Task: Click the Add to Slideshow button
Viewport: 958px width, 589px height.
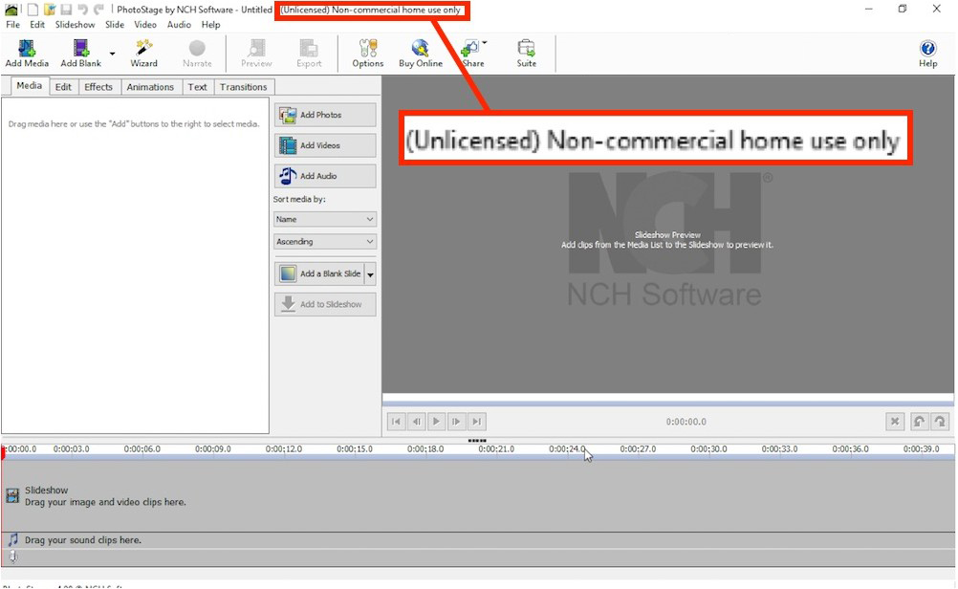Action: click(325, 304)
